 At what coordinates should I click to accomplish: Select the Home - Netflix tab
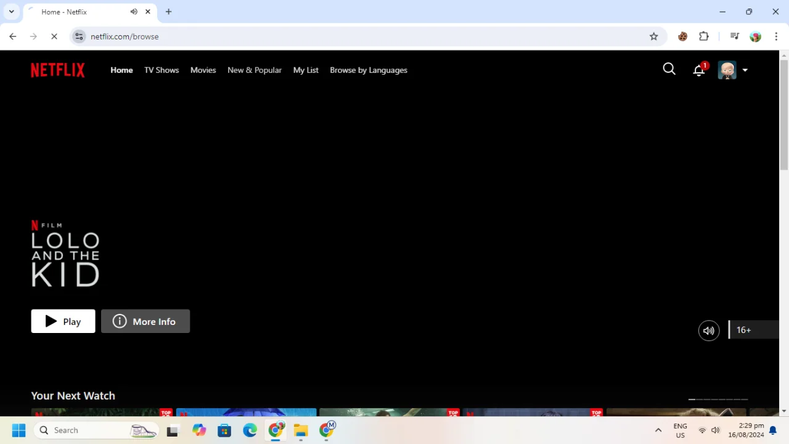coord(90,12)
